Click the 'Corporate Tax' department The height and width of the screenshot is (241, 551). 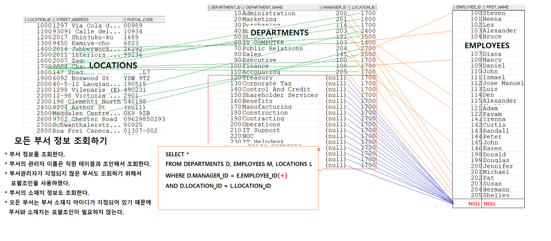point(267,84)
